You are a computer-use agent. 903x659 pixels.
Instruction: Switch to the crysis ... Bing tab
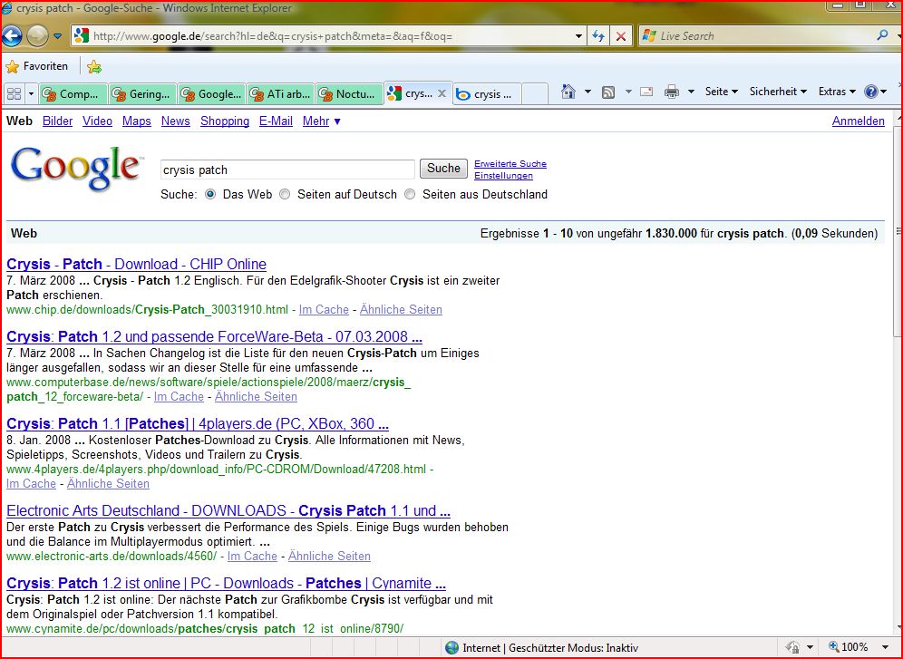click(x=487, y=94)
